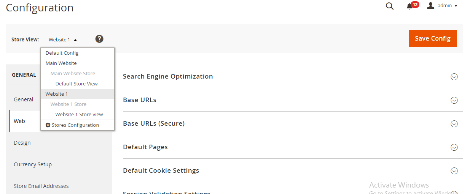Open Store Email Addresses settings
The width and height of the screenshot is (470, 194).
coord(41,186)
